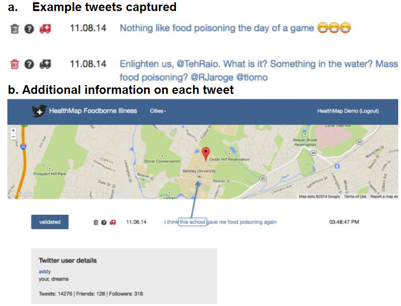Viewport: 401px width, 306px height.
Task: Click the "validated" button
Action: tap(49, 221)
